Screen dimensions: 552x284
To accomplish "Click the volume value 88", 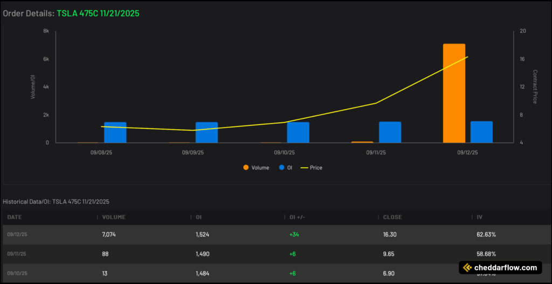I will click(105, 254).
